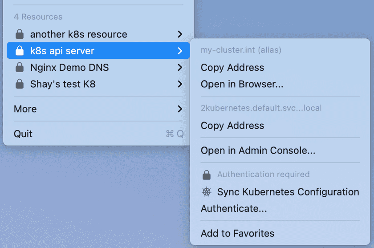Open in Admin Console
Viewport: 374px width, 248px height.
[258, 150]
